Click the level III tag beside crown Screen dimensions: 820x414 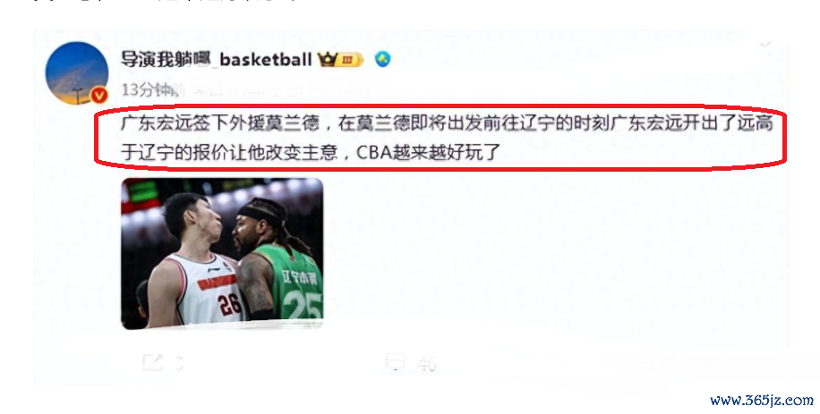click(x=349, y=60)
